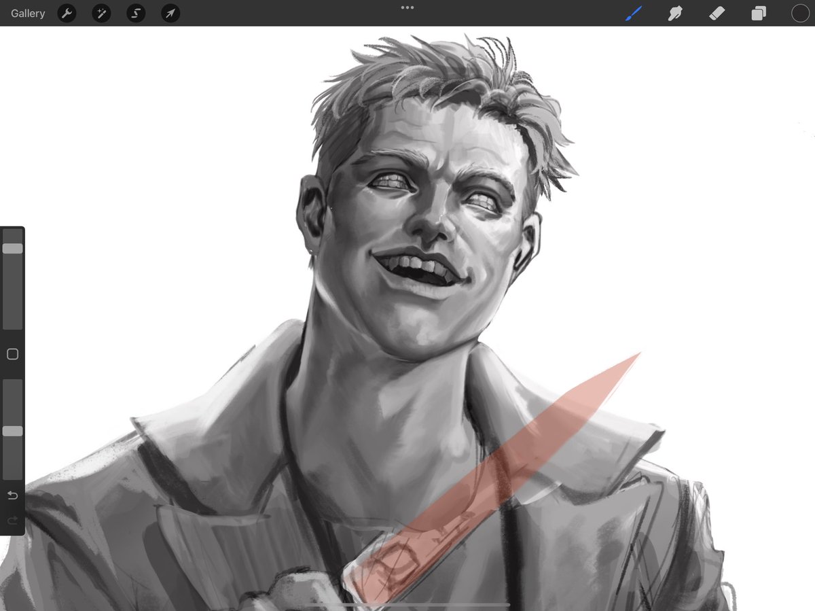Undo the last stroke with the sidebar arrow
Screen dimensions: 815x611
[12, 495]
